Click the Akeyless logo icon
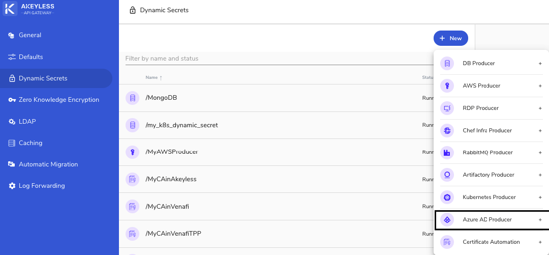 (x=10, y=9)
